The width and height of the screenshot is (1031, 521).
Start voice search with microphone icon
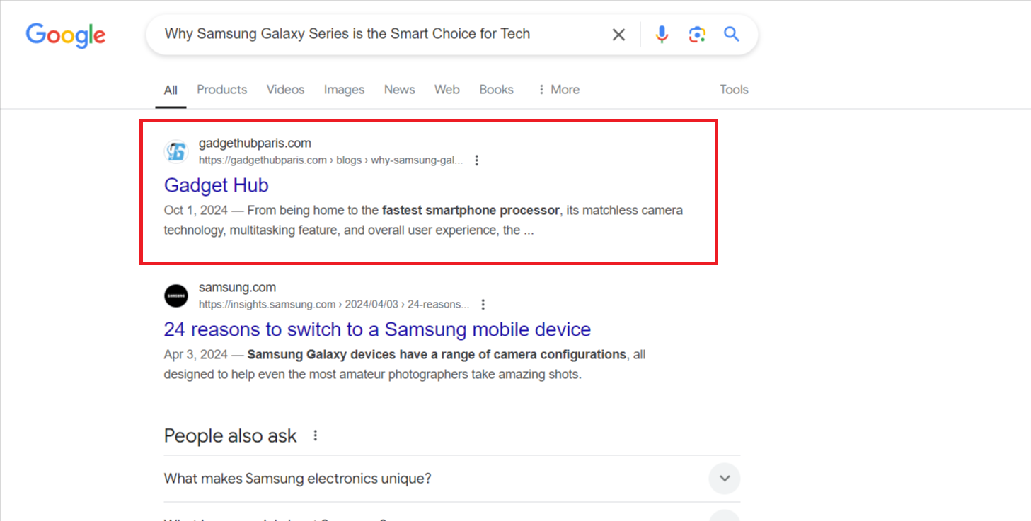[662, 35]
